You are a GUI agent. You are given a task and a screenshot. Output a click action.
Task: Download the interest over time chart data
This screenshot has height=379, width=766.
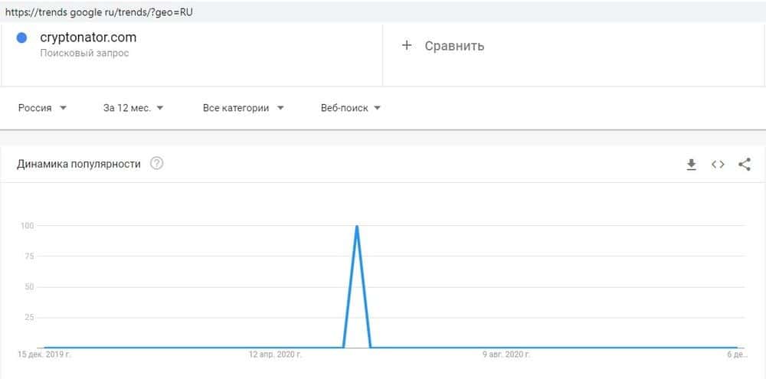click(x=691, y=164)
